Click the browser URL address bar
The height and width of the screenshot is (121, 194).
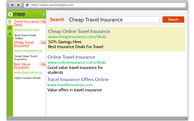click(x=106, y=5)
